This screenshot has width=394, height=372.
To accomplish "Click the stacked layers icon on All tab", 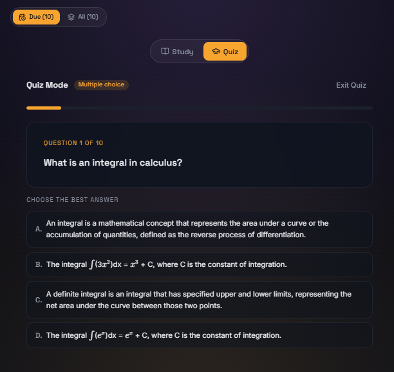I will (x=71, y=17).
